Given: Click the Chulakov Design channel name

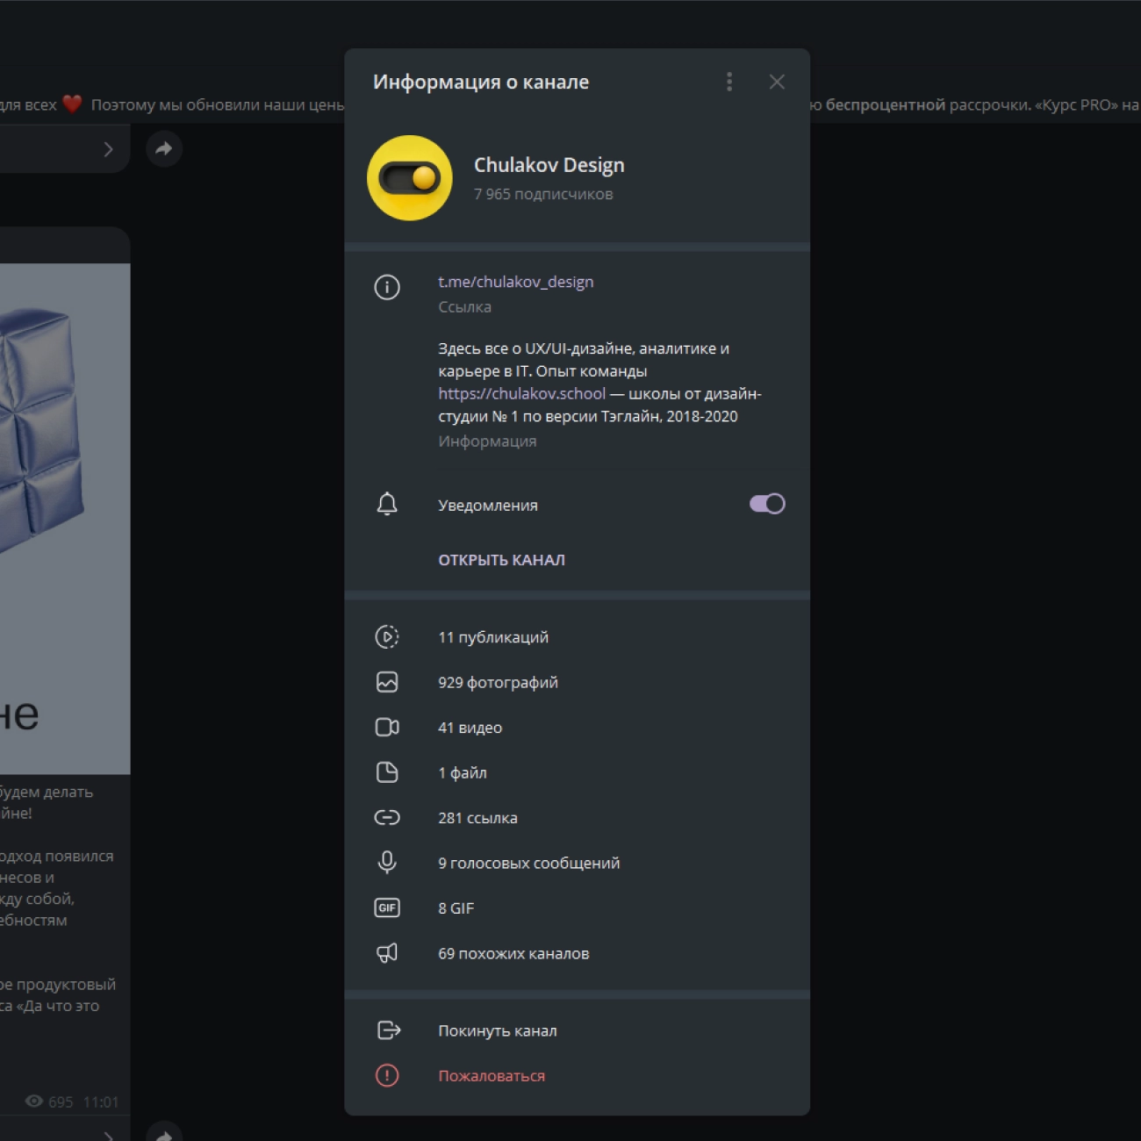Looking at the screenshot, I should point(549,165).
